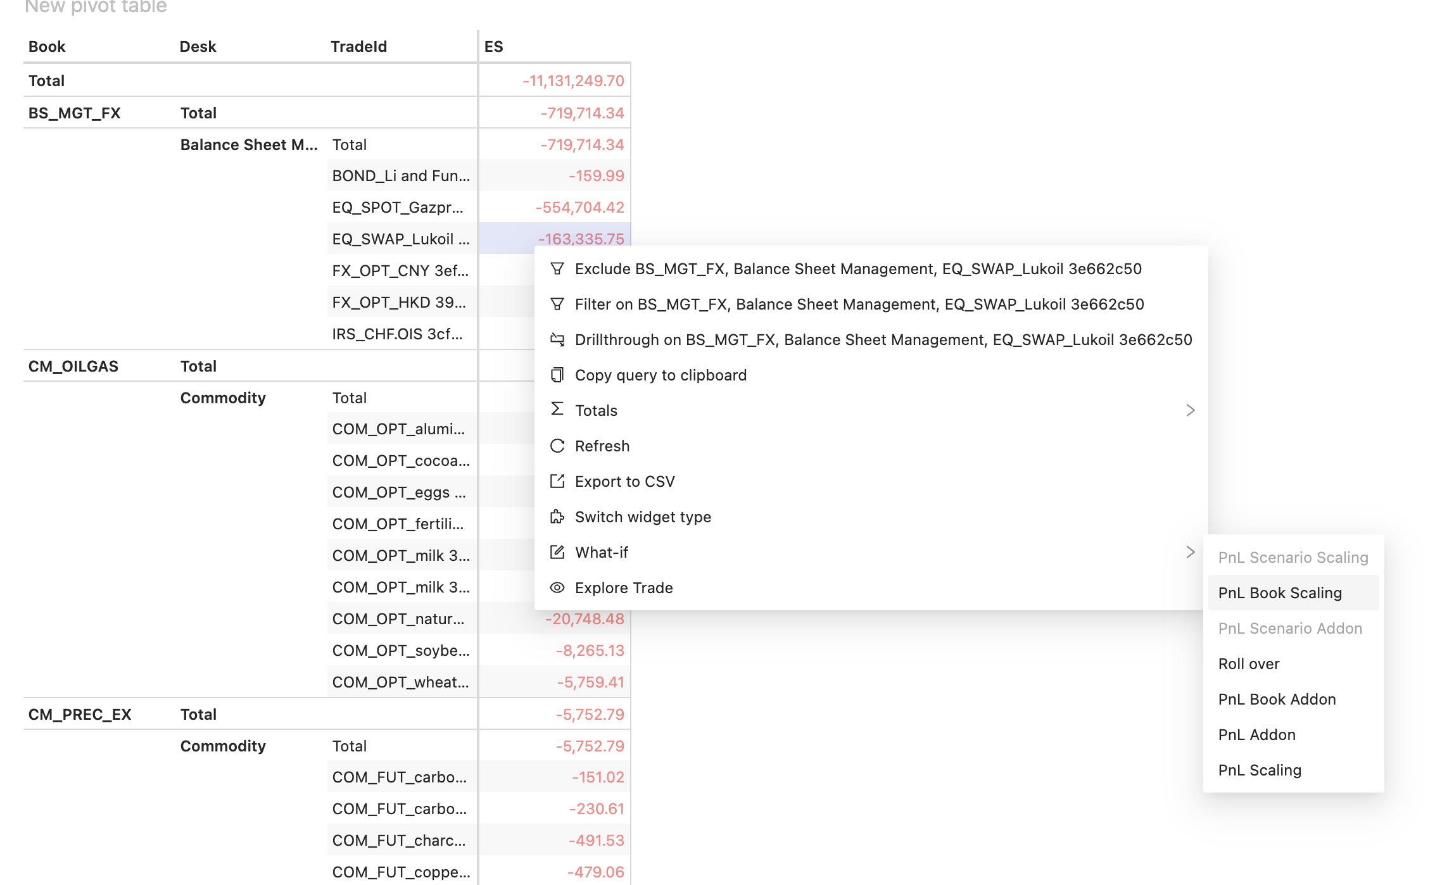Click the Export to CSV share icon
This screenshot has height=885, width=1435.
(x=557, y=480)
